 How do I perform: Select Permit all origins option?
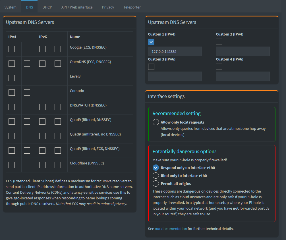pyautogui.click(x=156, y=183)
